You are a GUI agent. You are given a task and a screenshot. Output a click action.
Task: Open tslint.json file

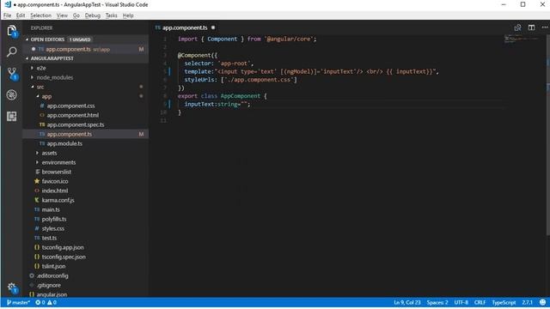coord(86,267)
